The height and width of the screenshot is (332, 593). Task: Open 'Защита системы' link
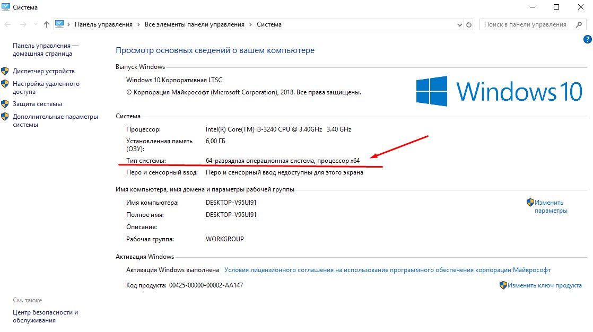pos(37,104)
